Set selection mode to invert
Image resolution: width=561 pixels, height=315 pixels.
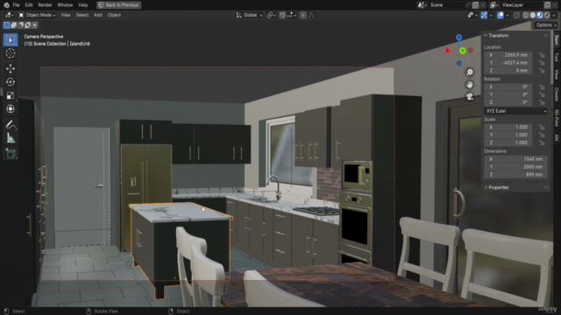click(x=27, y=25)
